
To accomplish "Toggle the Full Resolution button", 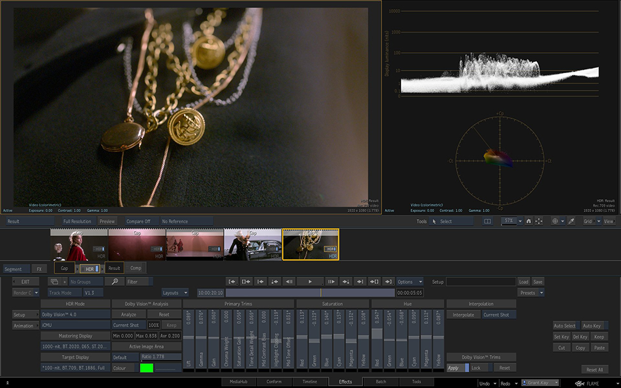I will [78, 221].
